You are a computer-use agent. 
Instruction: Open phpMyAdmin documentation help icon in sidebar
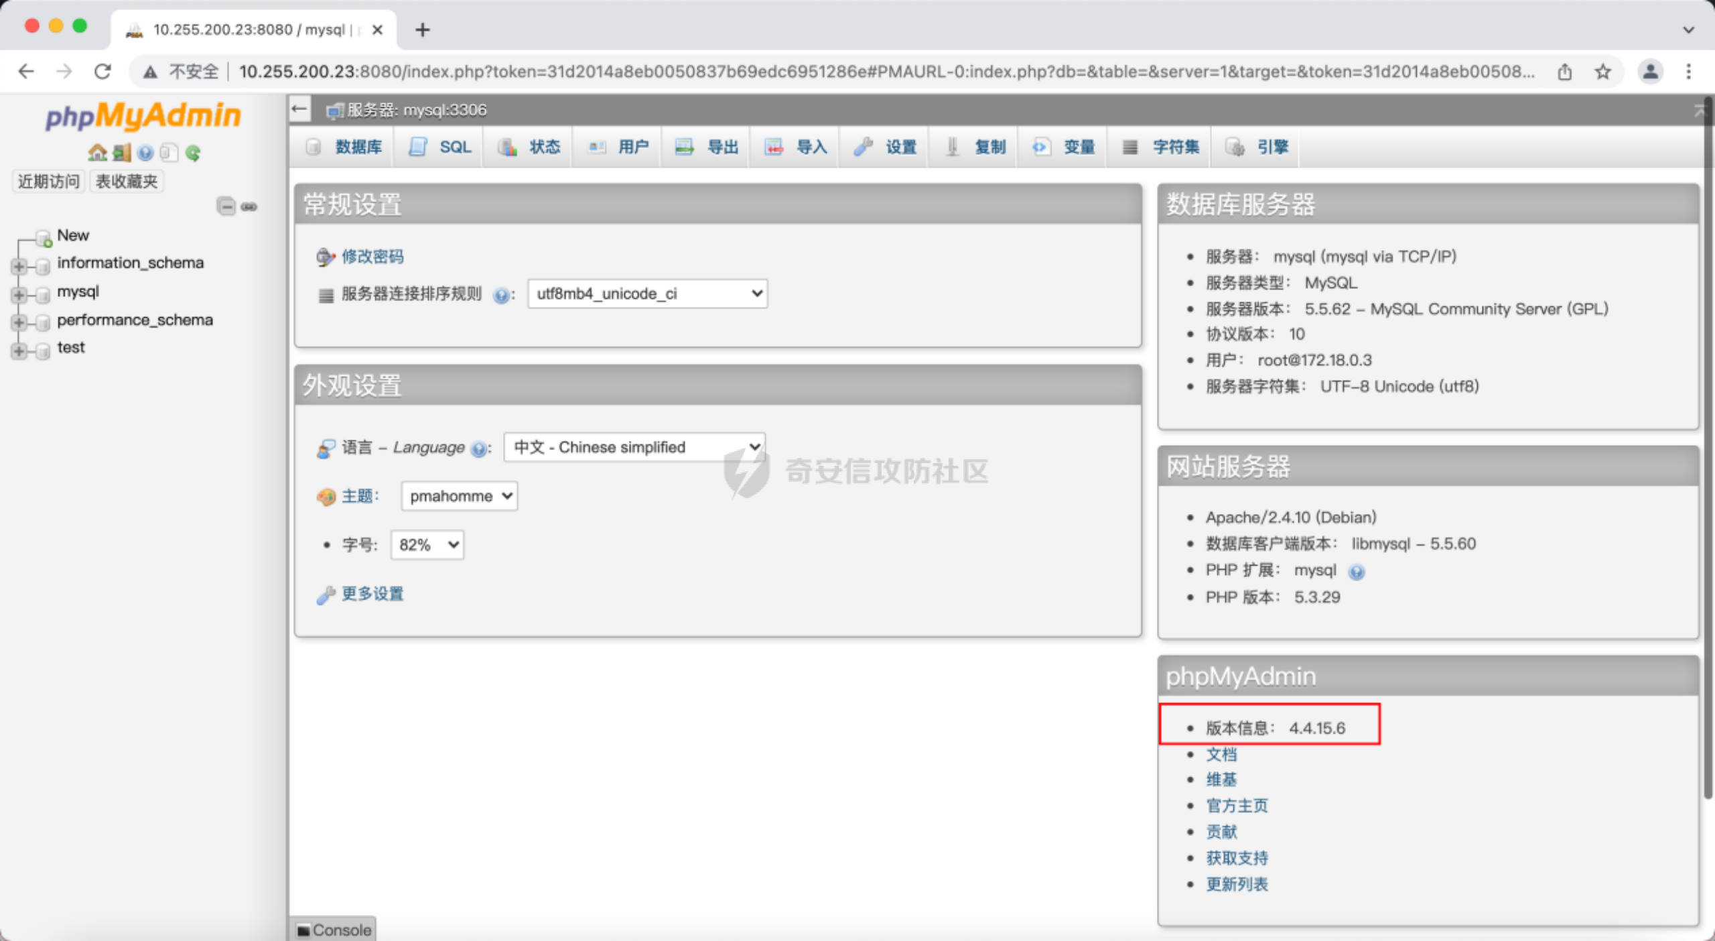[x=145, y=153]
